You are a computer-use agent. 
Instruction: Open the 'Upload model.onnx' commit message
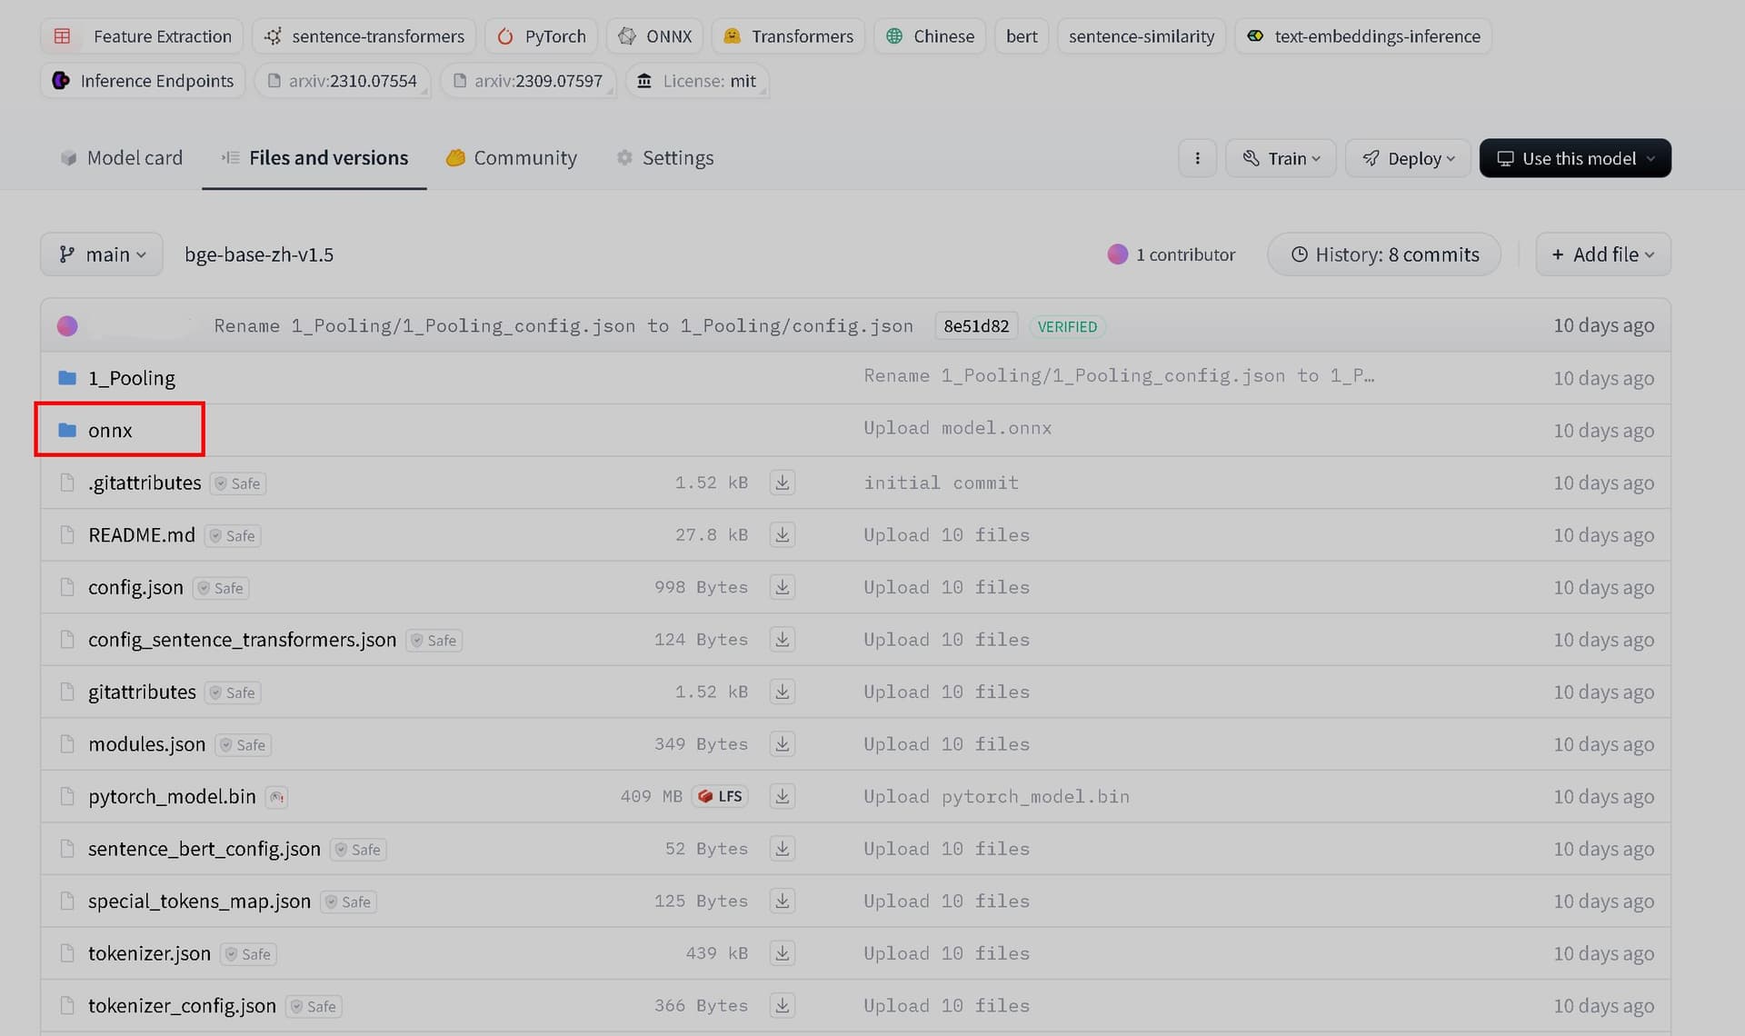coord(957,428)
